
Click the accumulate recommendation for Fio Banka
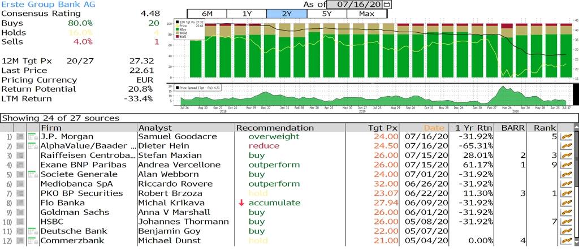point(274,203)
